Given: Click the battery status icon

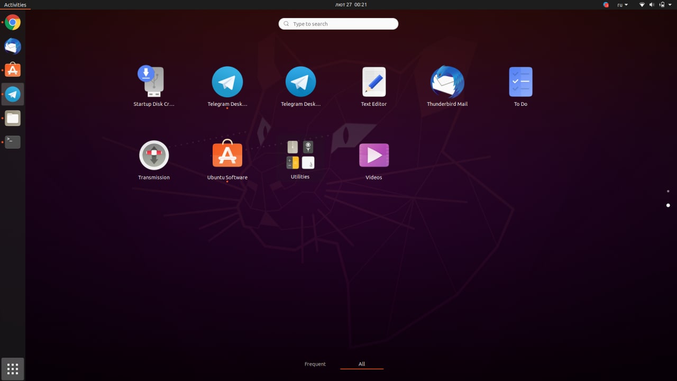Looking at the screenshot, I should [x=661, y=5].
